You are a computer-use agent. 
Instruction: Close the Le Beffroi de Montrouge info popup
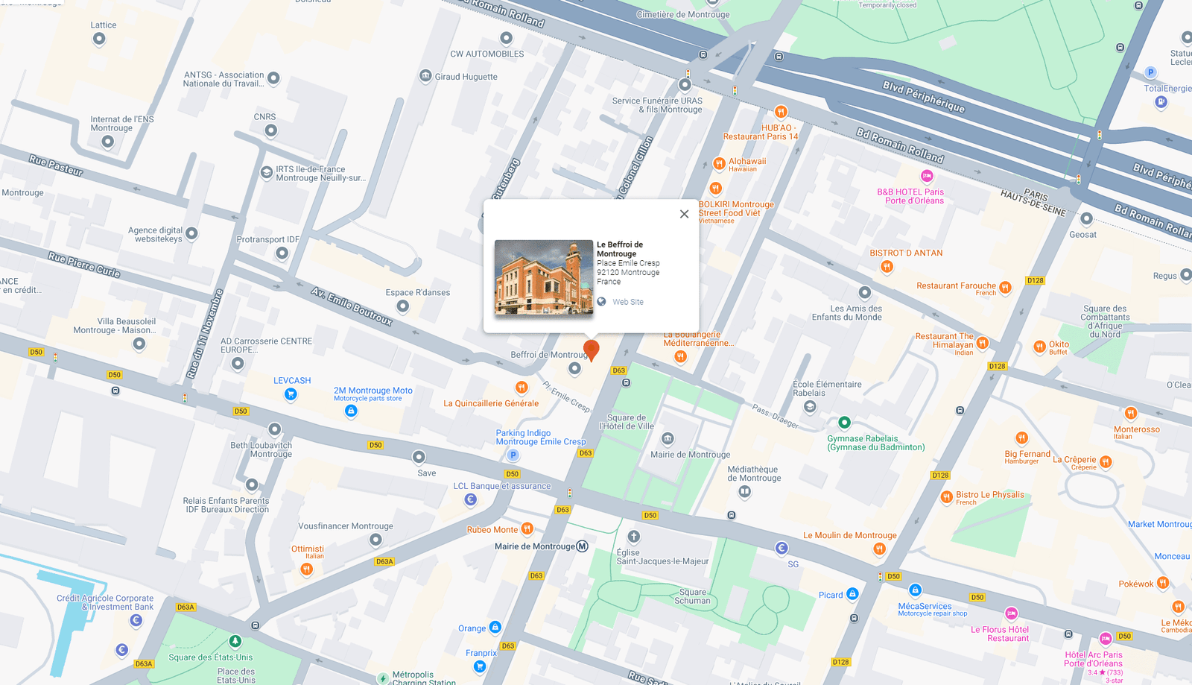[x=684, y=214]
